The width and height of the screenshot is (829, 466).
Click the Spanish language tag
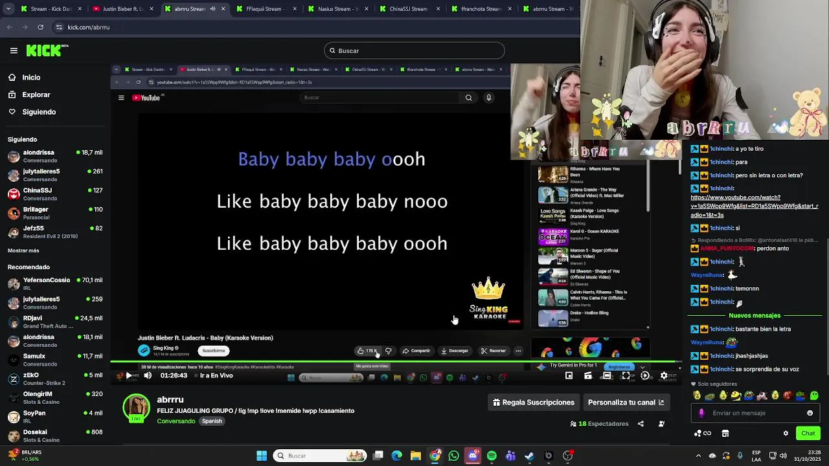(x=212, y=421)
